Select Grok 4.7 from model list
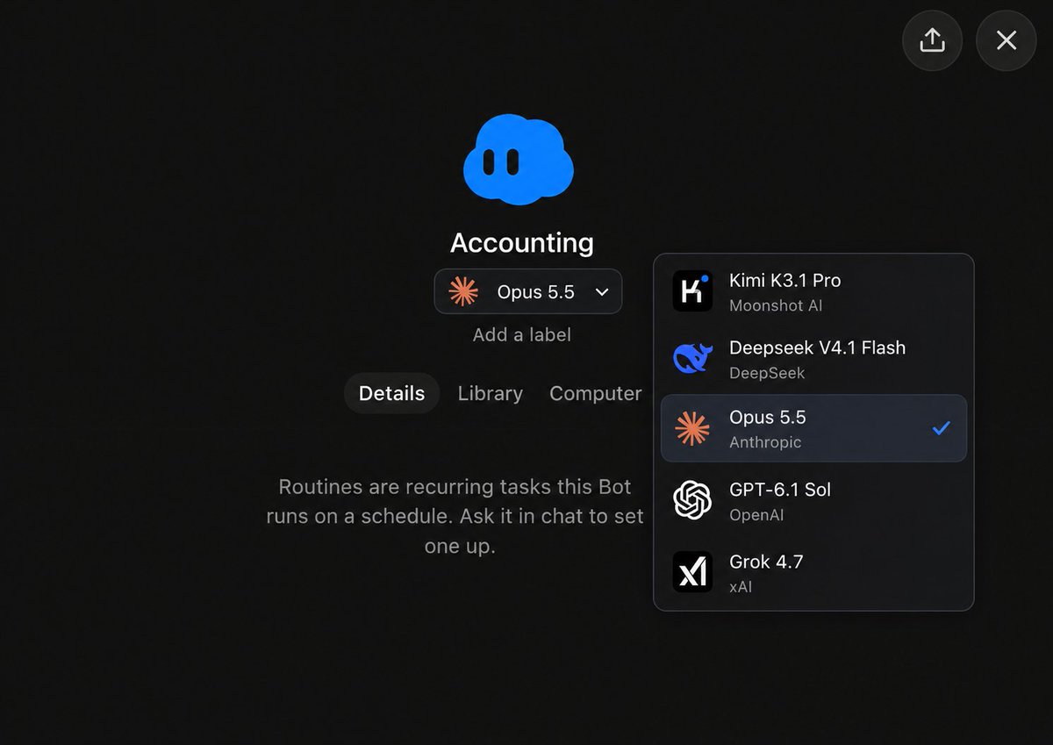This screenshot has height=745, width=1053. [x=813, y=572]
